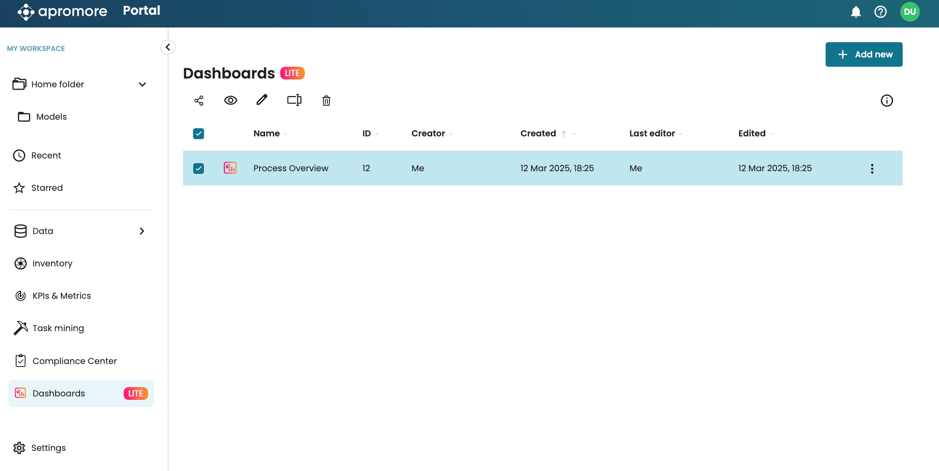The width and height of the screenshot is (939, 471).
Task: Click the created date 12 Mar 2025, 18:25
Action: point(557,168)
